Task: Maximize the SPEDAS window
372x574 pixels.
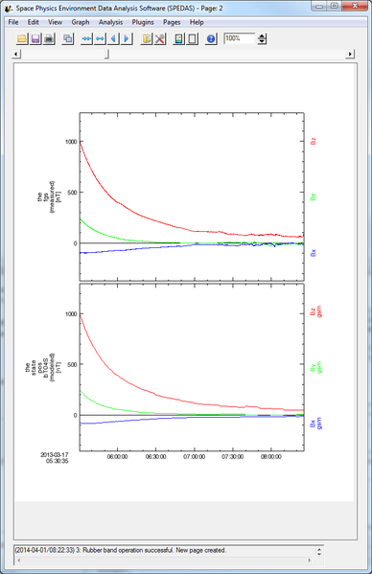Action: (x=335, y=6)
